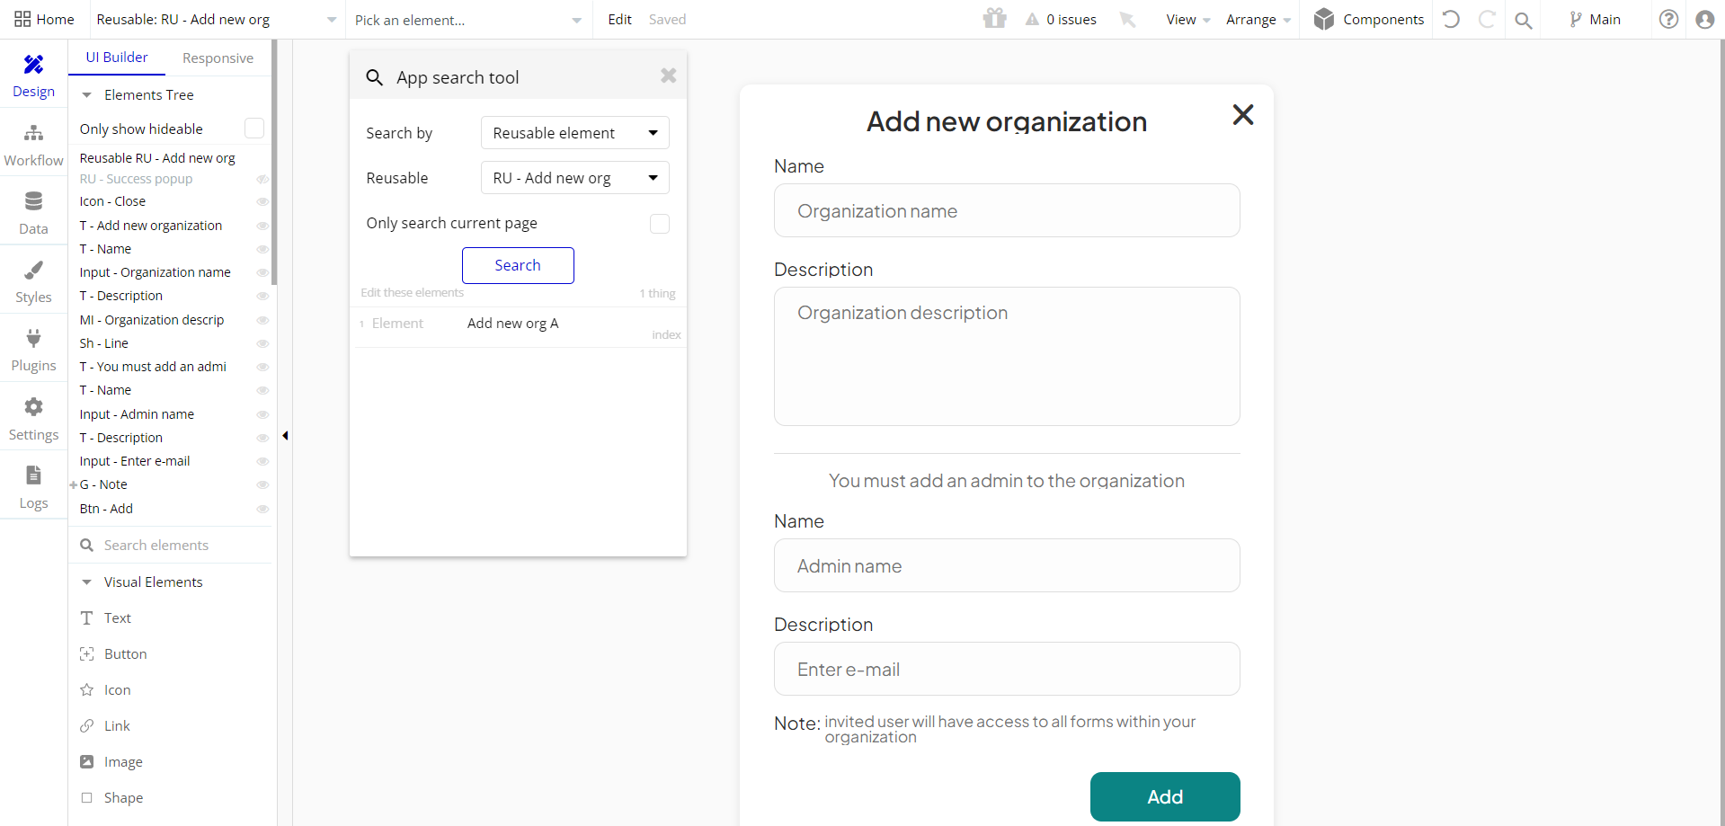Image resolution: width=1725 pixels, height=826 pixels.
Task: Check Only search current page box
Action: 660,224
